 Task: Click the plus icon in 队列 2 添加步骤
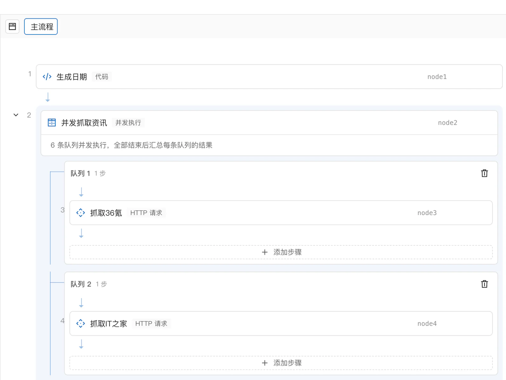coord(265,363)
